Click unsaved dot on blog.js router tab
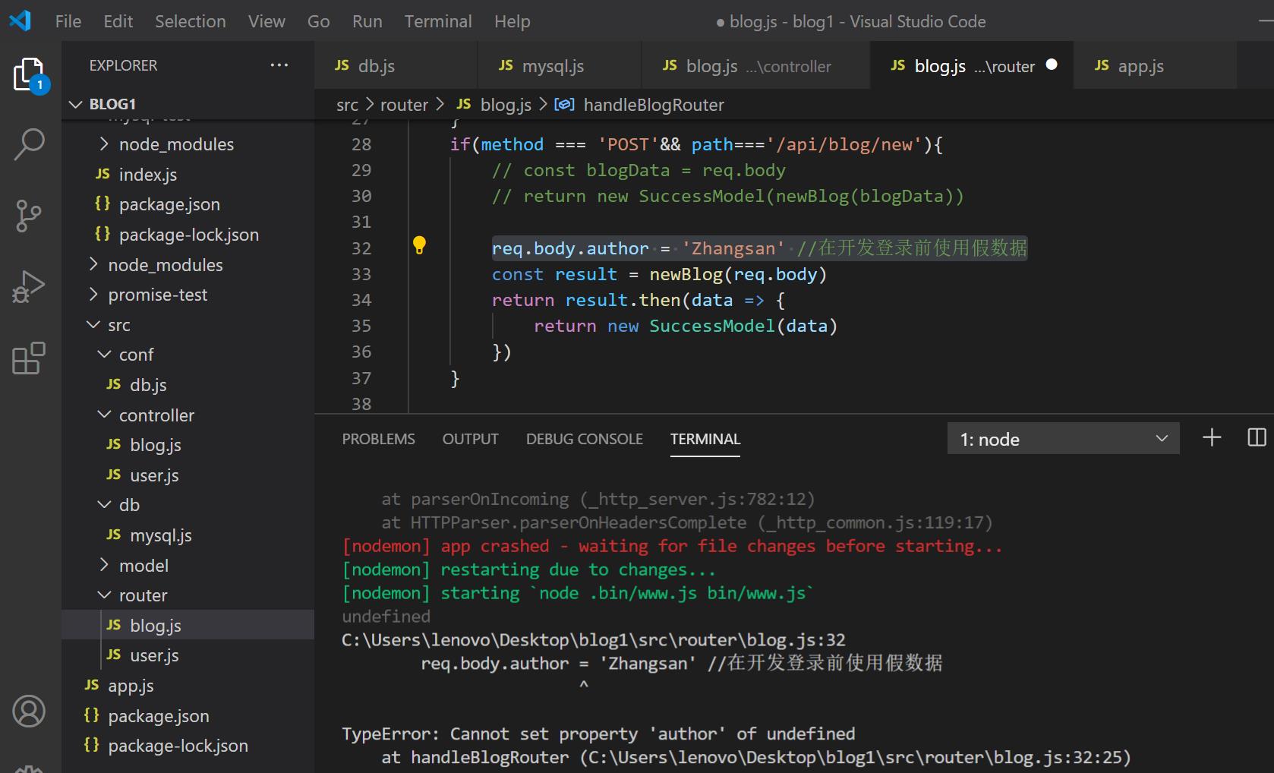 coord(1052,65)
